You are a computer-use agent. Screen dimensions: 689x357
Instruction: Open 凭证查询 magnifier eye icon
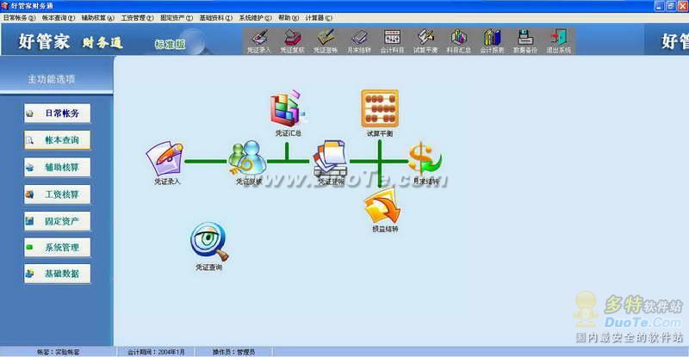coord(208,246)
